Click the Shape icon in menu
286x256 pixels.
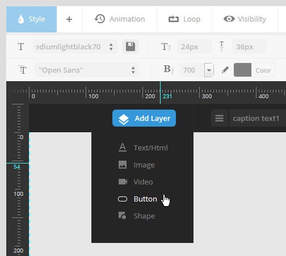(x=123, y=216)
